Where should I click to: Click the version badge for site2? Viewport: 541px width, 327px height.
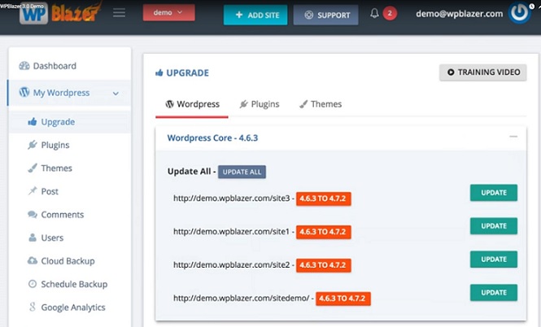(323, 265)
